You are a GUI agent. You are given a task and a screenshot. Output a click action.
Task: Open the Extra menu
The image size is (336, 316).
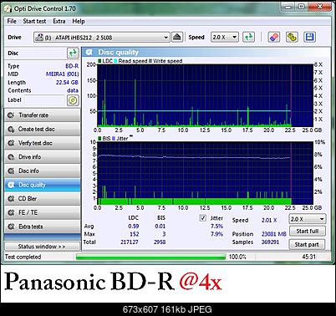point(59,21)
